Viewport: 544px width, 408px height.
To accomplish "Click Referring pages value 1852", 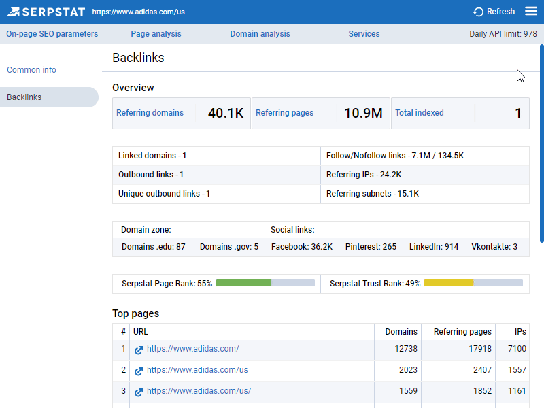I will tap(483, 391).
